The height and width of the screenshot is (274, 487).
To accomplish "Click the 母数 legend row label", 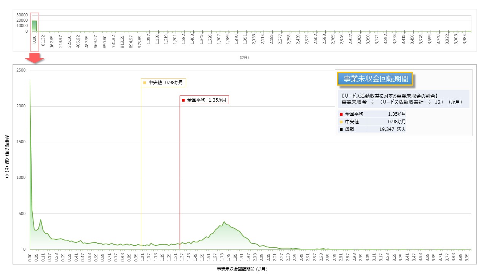I will 349,129.
